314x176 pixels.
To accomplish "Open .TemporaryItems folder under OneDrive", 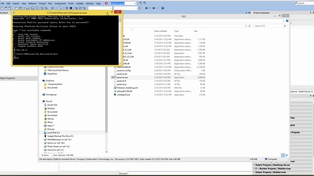I will coord(55,84).
